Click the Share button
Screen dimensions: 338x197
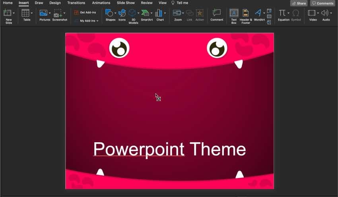click(x=299, y=3)
